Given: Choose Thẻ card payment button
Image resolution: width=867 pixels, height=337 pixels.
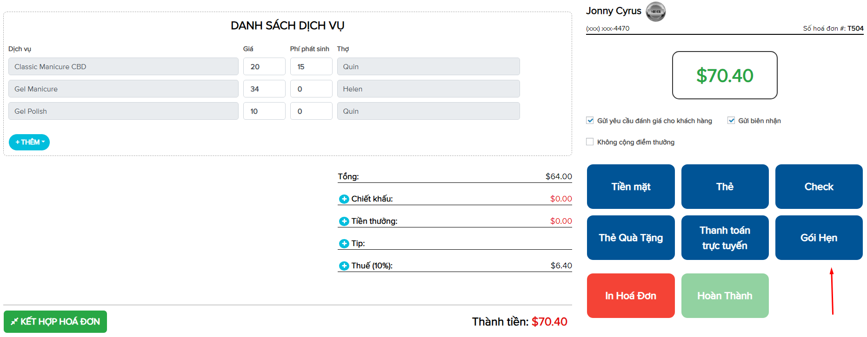Looking at the screenshot, I should pyautogui.click(x=724, y=187).
